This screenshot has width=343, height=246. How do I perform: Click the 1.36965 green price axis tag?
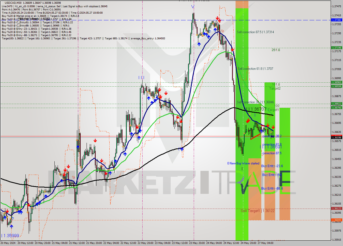tap(337, 82)
